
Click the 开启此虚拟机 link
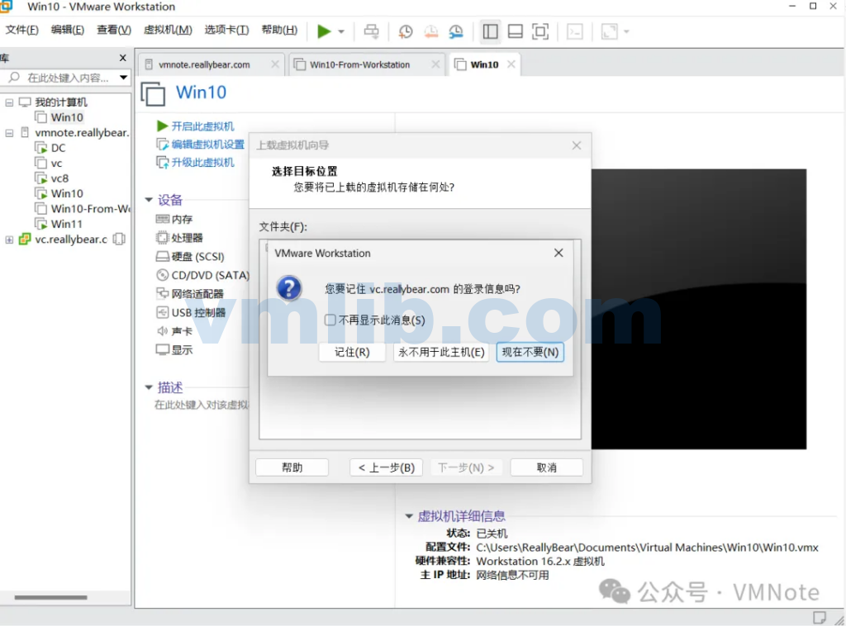pyautogui.click(x=202, y=126)
